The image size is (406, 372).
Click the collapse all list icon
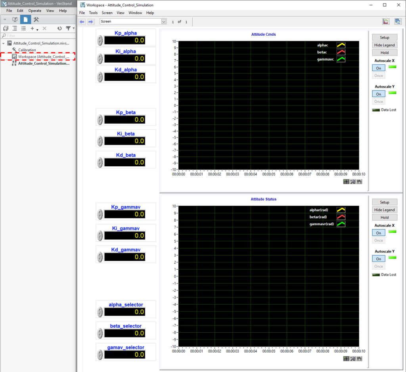pos(23,28)
